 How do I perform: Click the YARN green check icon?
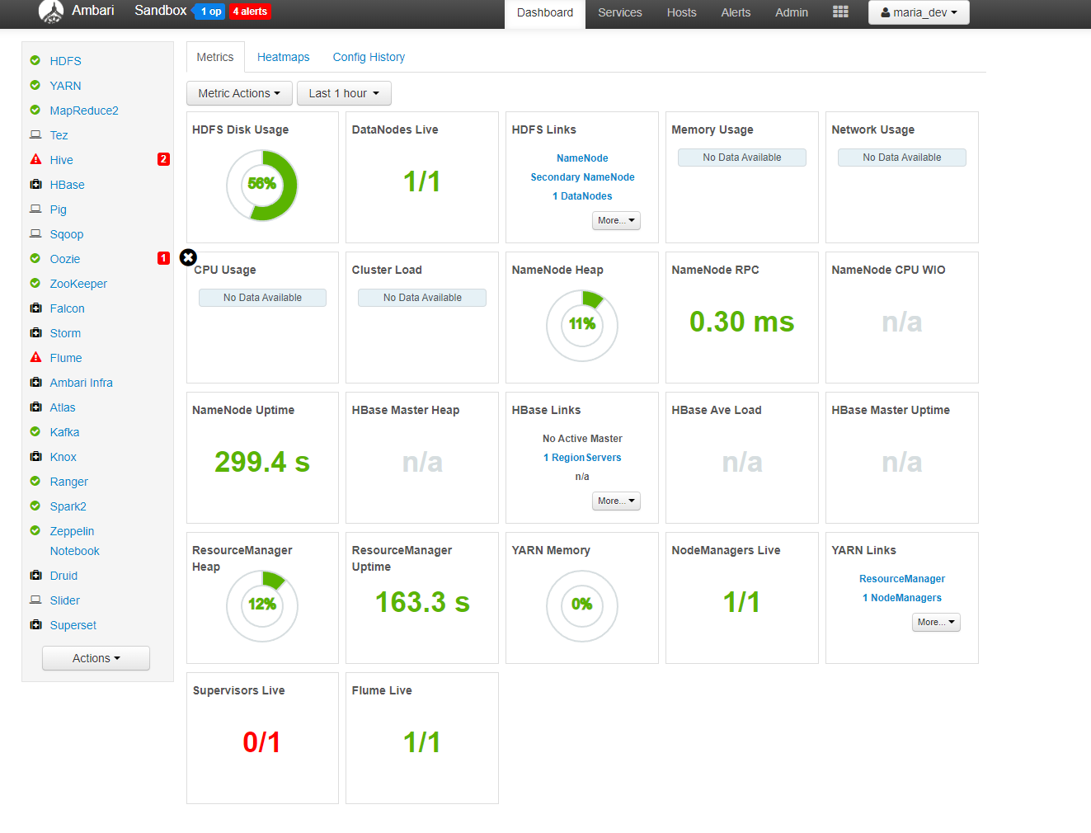(35, 85)
